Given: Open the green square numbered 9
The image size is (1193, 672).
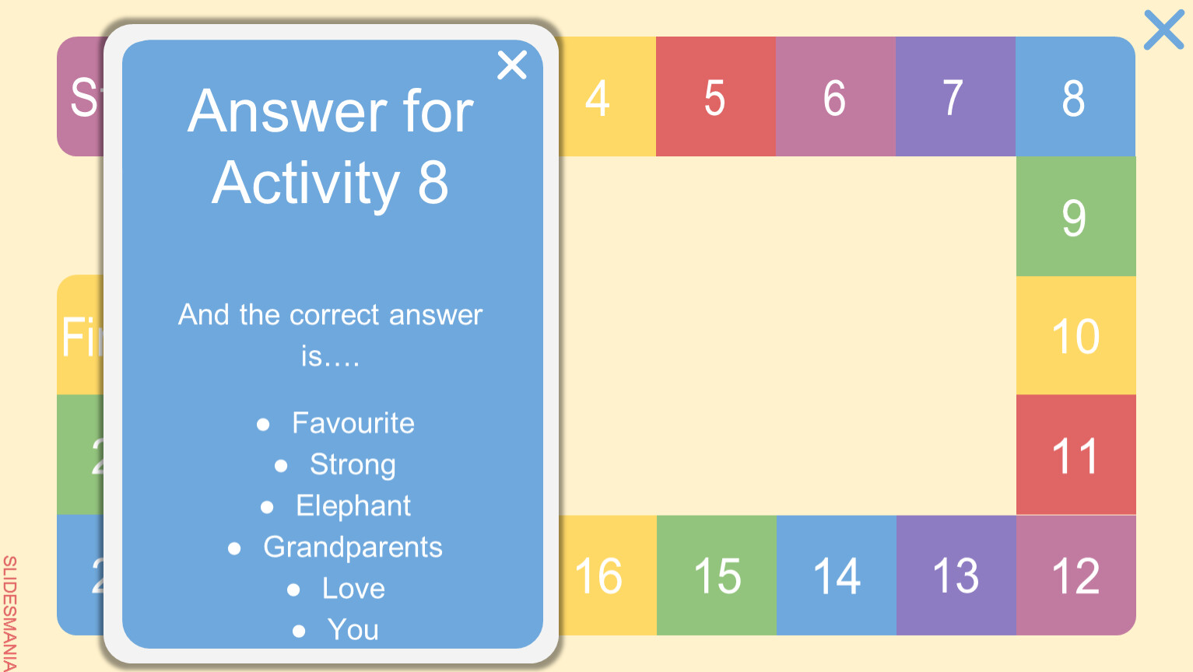Looking at the screenshot, I should (1075, 217).
